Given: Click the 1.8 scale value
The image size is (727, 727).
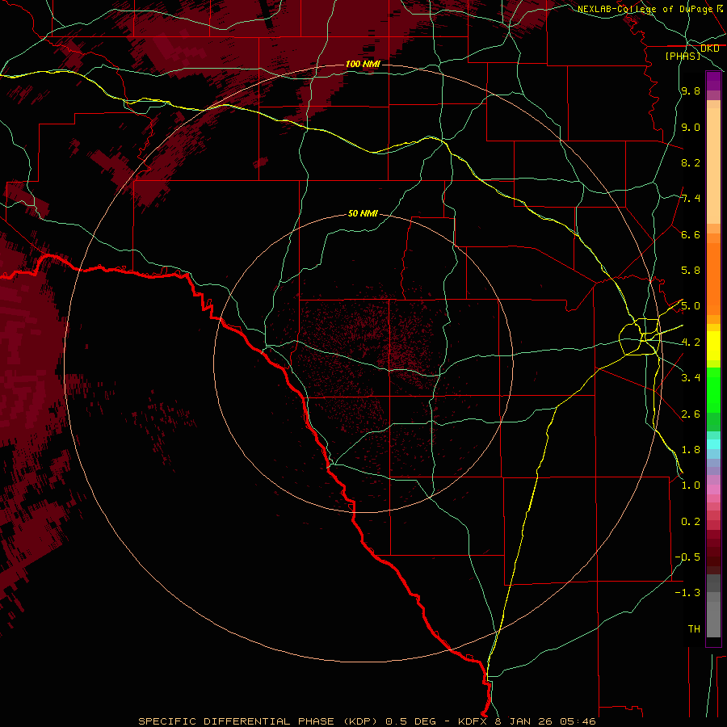Looking at the screenshot, I should pyautogui.click(x=691, y=450).
